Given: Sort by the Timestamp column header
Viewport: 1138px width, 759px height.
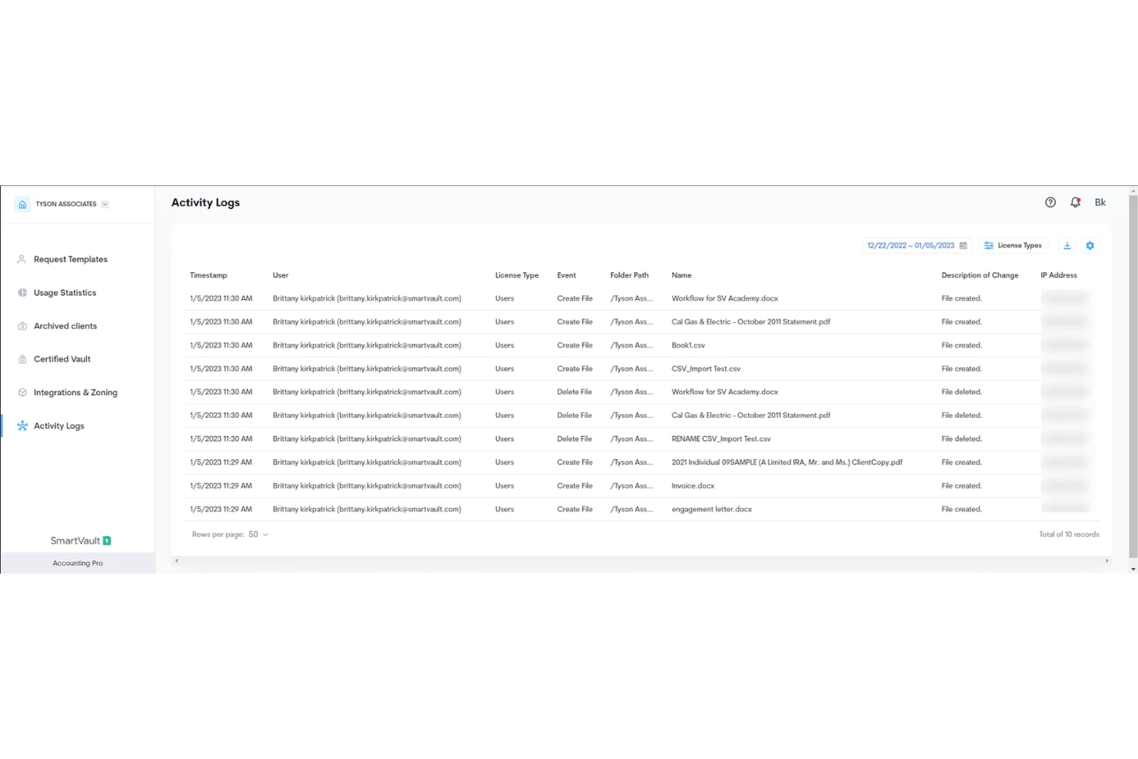Looking at the screenshot, I should pos(208,275).
